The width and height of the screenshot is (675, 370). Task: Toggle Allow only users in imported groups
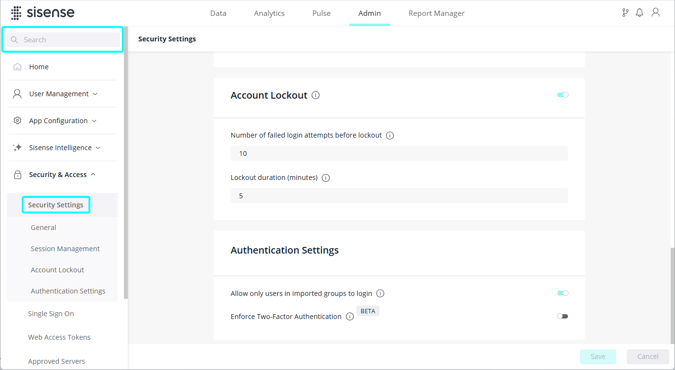(563, 293)
